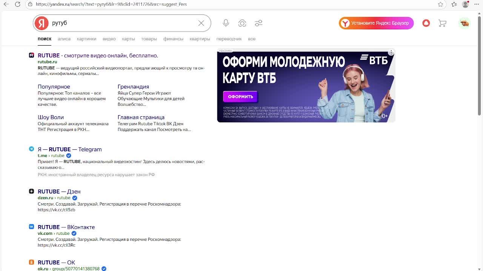Switch to the 'товары' tab
Image resolution: width=483 pixels, height=271 pixels.
click(x=149, y=39)
